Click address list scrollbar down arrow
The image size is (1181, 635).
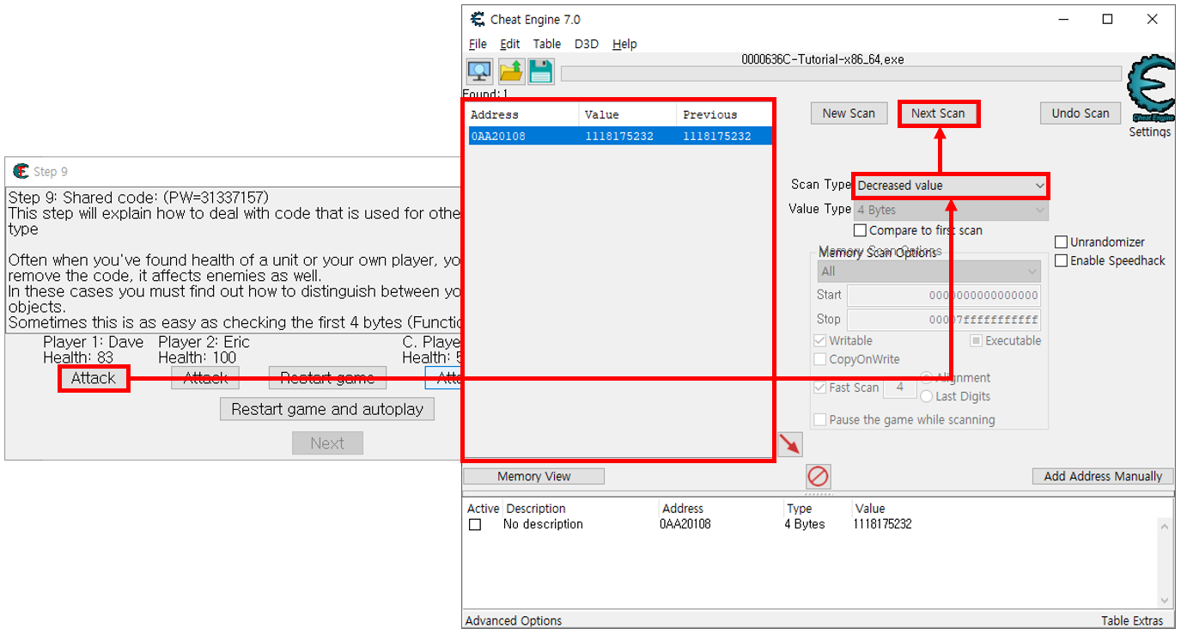click(x=1165, y=601)
